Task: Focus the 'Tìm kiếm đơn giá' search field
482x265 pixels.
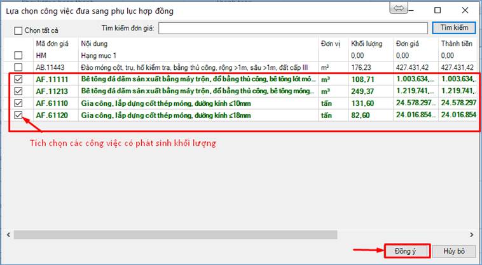Action: (x=293, y=28)
